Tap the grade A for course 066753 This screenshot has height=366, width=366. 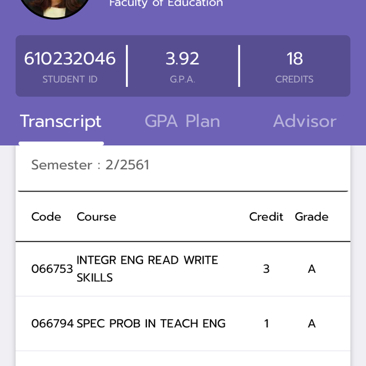[x=312, y=269]
